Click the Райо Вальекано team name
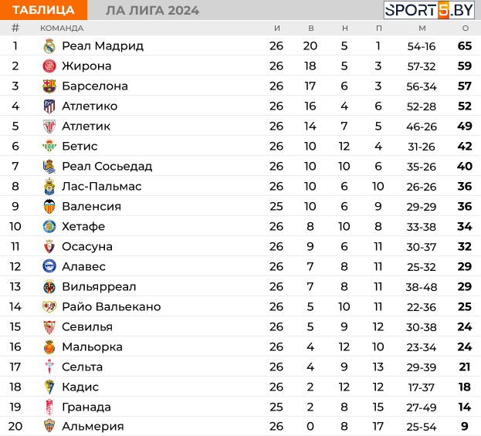The height and width of the screenshot is (436, 481). click(x=111, y=306)
